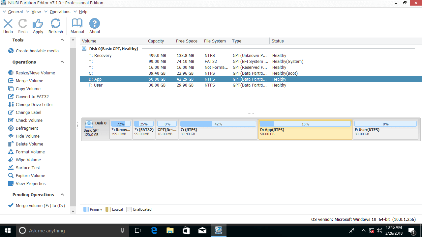Click the Defragment icon
Viewport: 422px width, 237px height.
[x=11, y=128]
